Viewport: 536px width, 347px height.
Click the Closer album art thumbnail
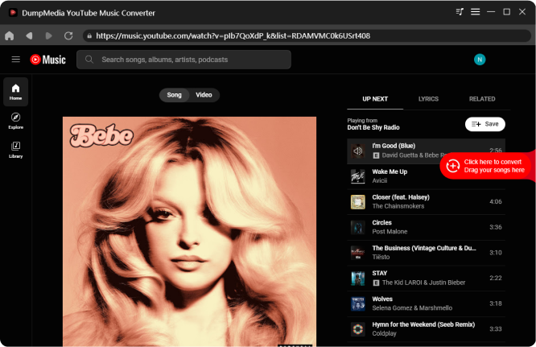tap(358, 202)
